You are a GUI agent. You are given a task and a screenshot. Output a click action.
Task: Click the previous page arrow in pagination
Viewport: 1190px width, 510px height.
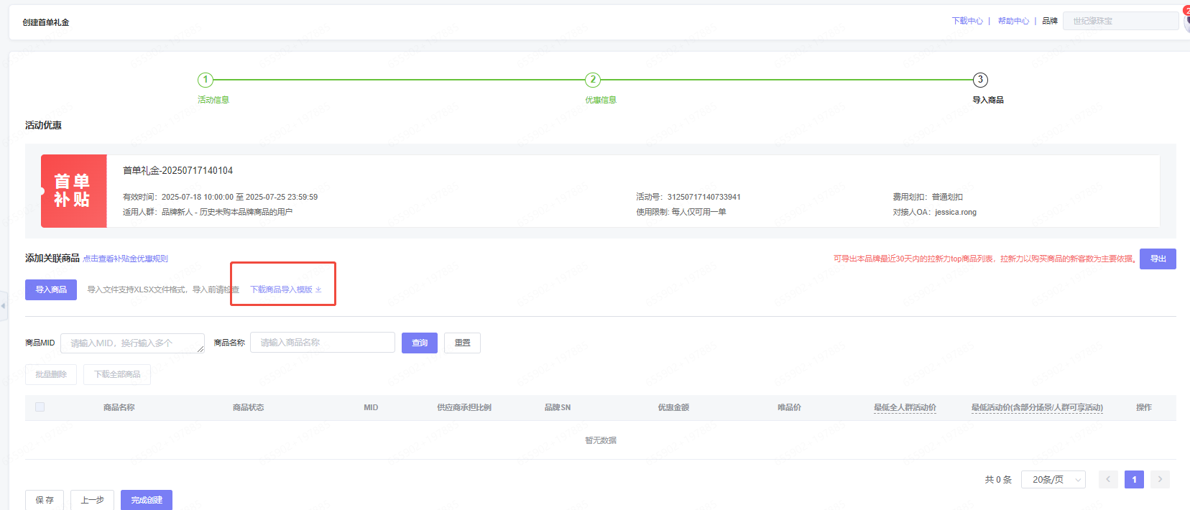(x=1108, y=479)
